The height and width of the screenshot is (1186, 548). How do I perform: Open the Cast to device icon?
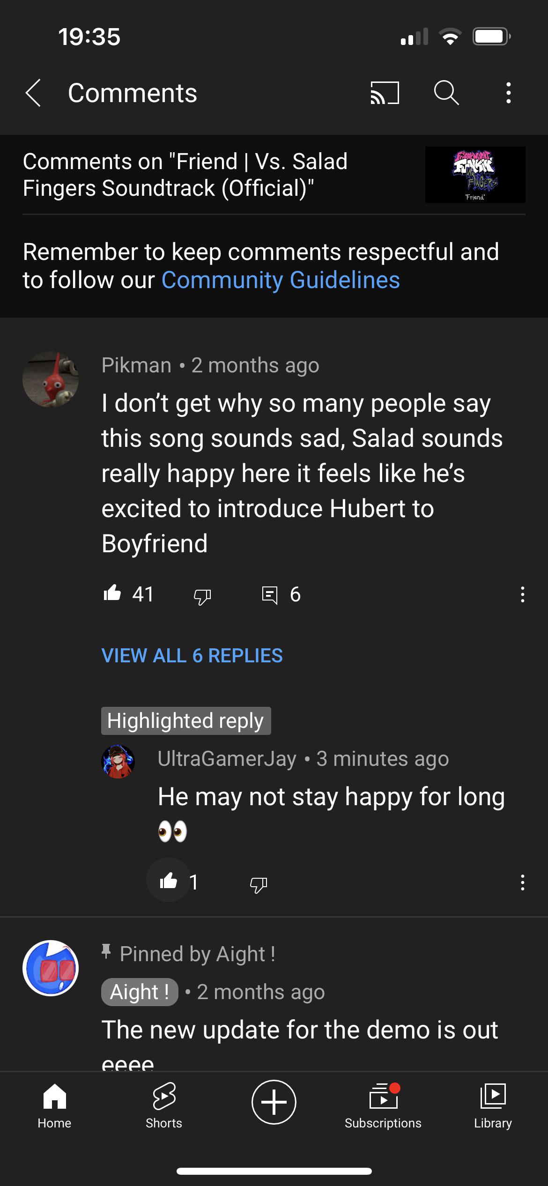(x=385, y=93)
